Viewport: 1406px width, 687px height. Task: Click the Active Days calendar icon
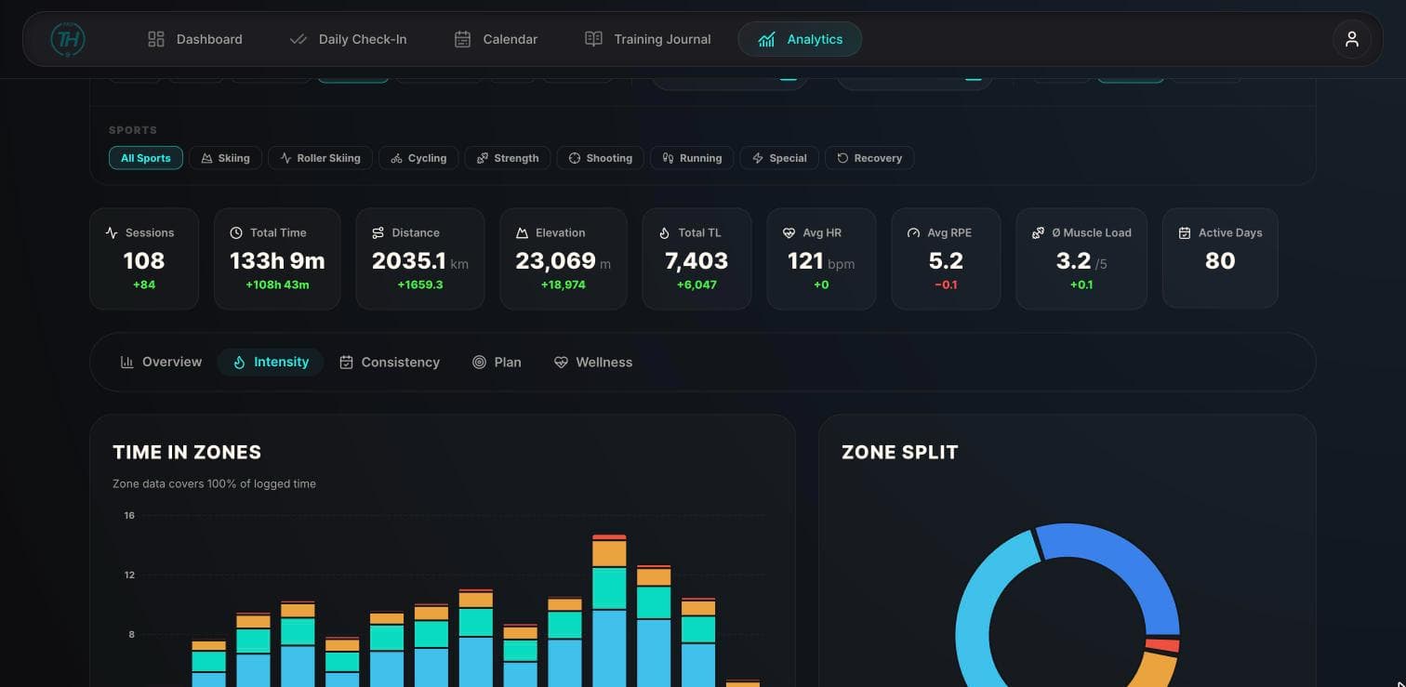[x=1185, y=232]
